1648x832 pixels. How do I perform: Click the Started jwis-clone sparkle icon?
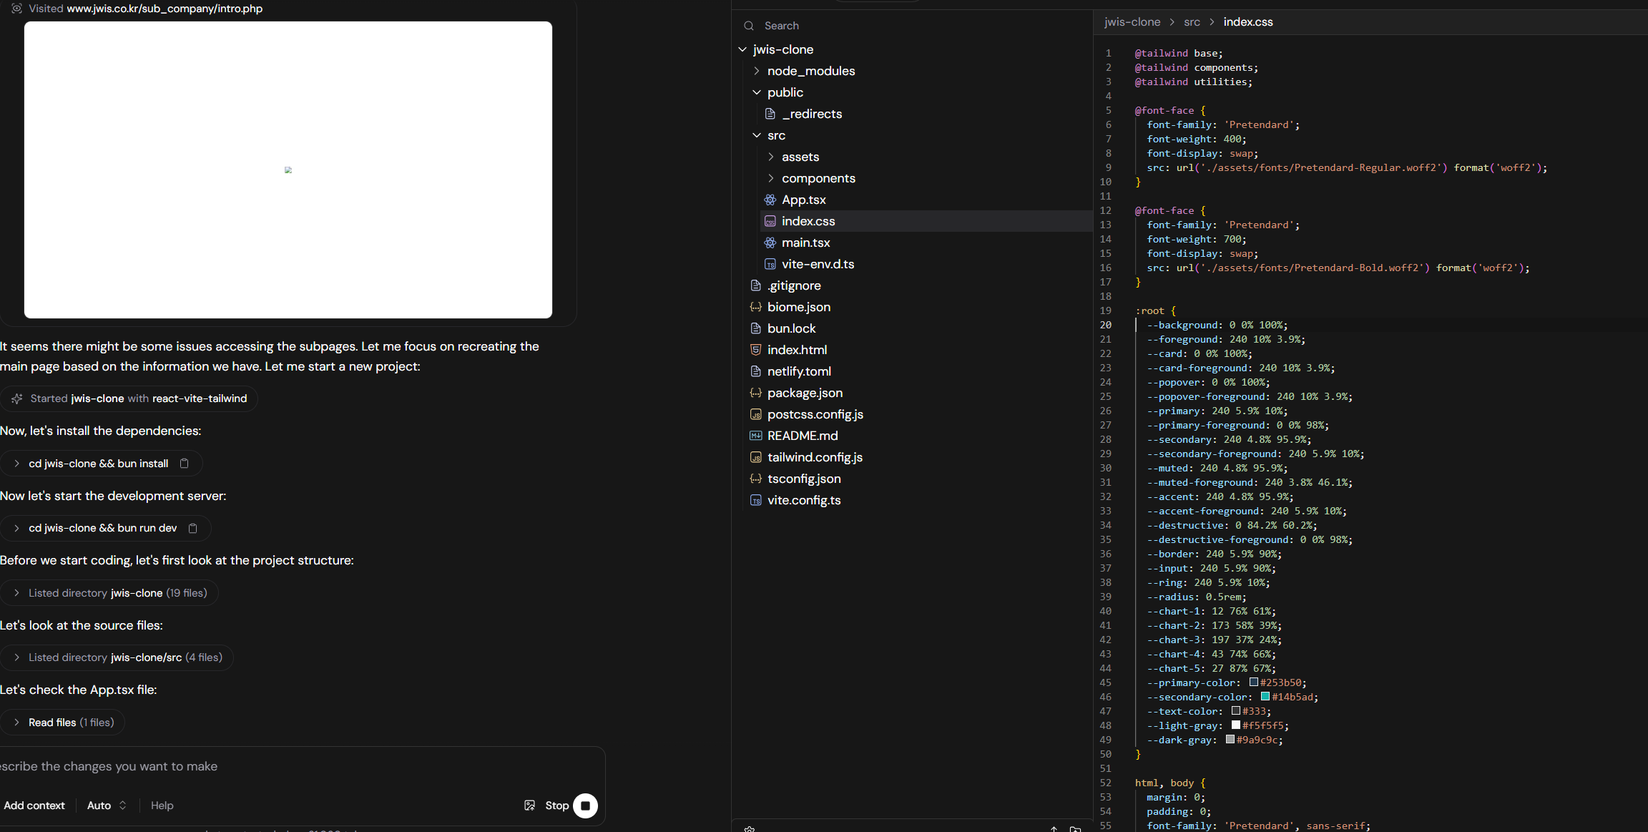pyautogui.click(x=17, y=398)
